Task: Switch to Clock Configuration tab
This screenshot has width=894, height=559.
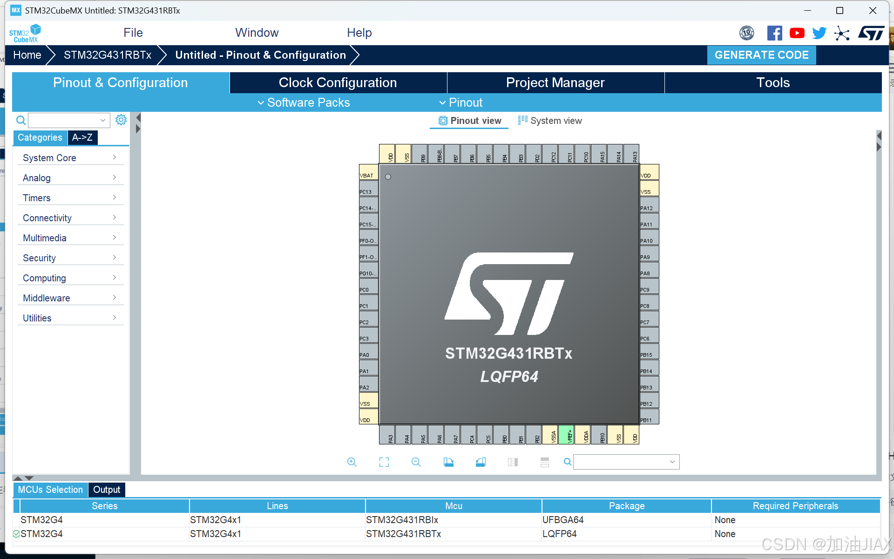Action: [338, 82]
